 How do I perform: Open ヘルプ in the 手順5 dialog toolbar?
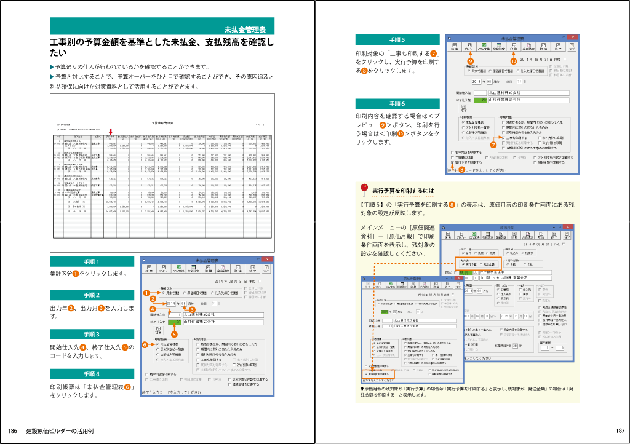(572, 47)
